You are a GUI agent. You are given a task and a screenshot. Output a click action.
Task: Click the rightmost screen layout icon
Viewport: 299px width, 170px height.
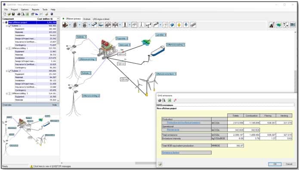click(x=293, y=25)
